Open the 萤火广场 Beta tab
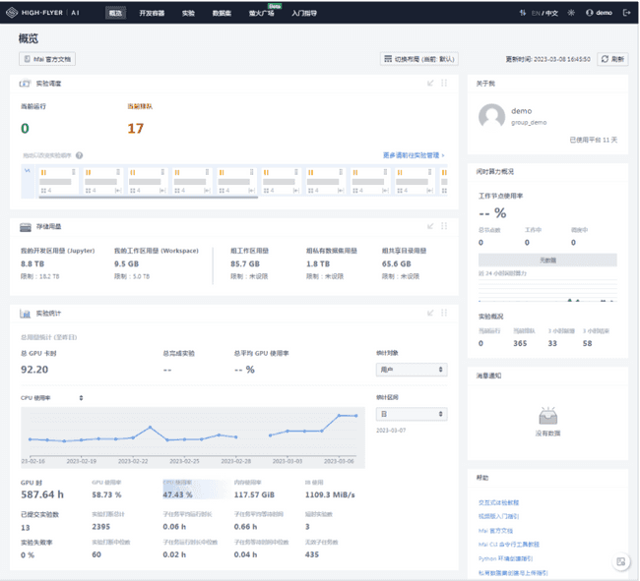640x581 pixels. [261, 13]
